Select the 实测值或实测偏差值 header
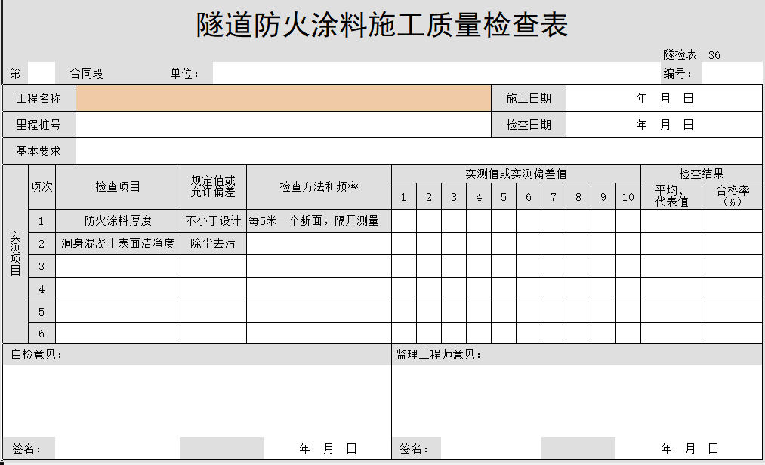The image size is (765, 465). (516, 174)
